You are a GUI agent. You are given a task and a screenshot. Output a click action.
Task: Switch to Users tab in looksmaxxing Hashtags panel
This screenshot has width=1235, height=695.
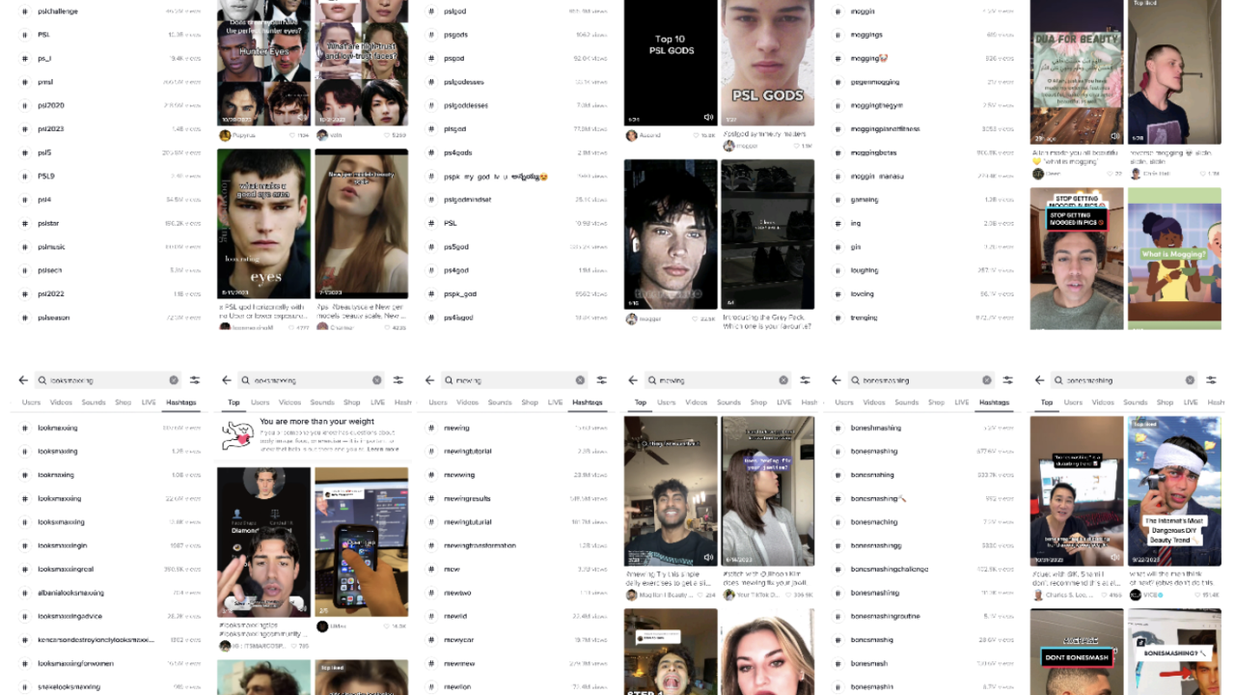(x=32, y=403)
